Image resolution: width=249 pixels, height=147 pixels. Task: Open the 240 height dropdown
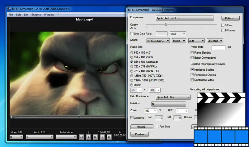point(154,90)
